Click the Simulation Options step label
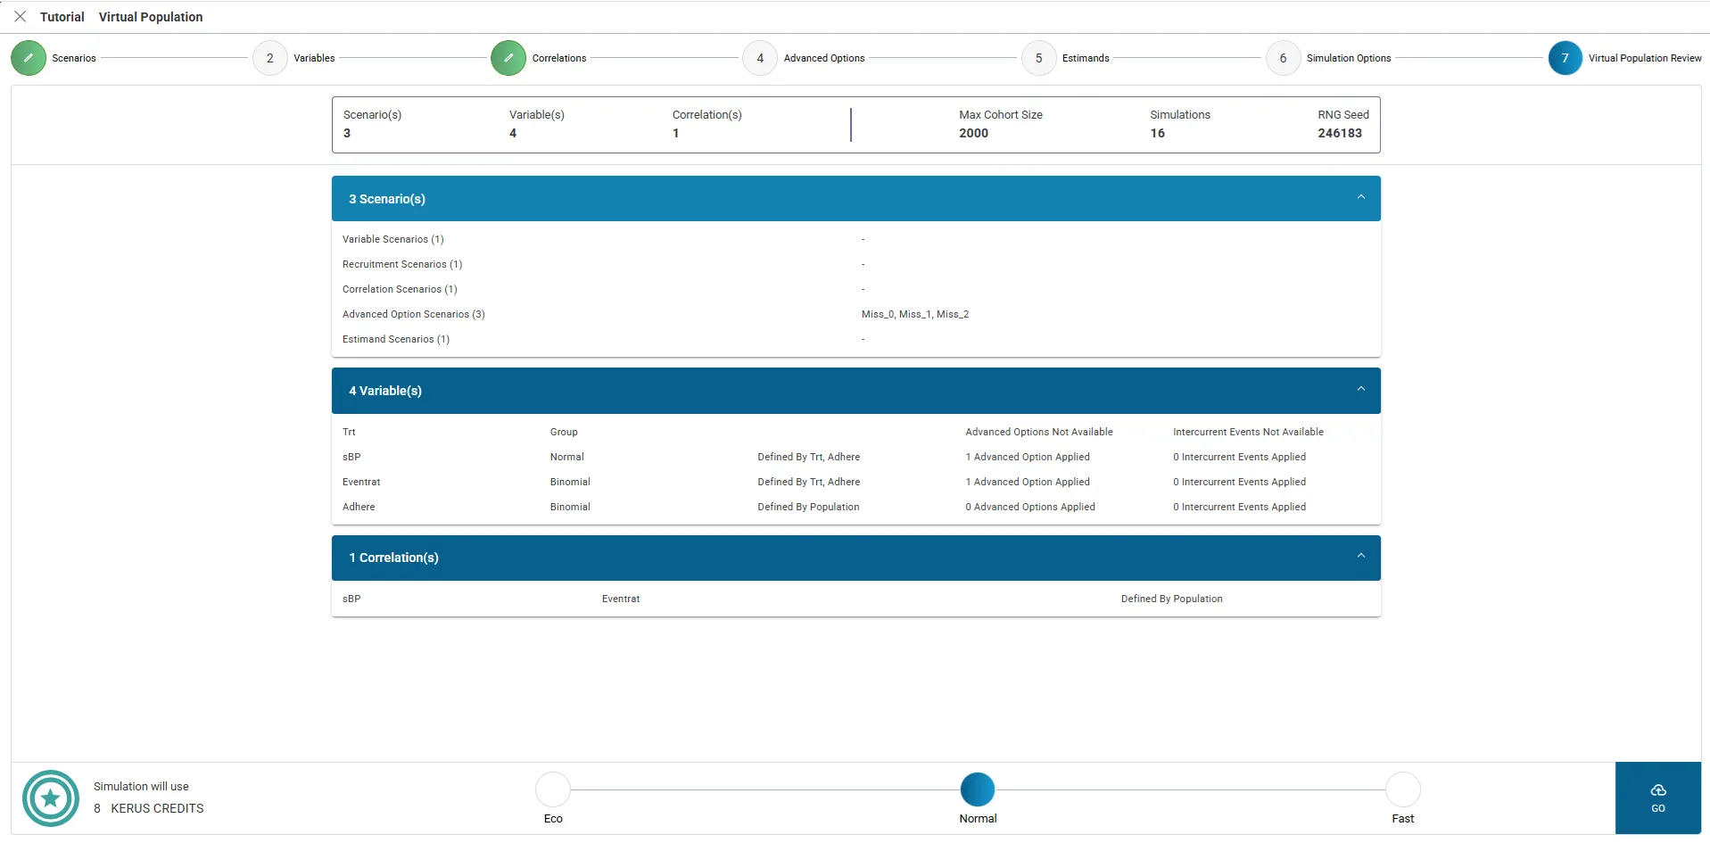This screenshot has height=843, width=1710. [x=1348, y=58]
